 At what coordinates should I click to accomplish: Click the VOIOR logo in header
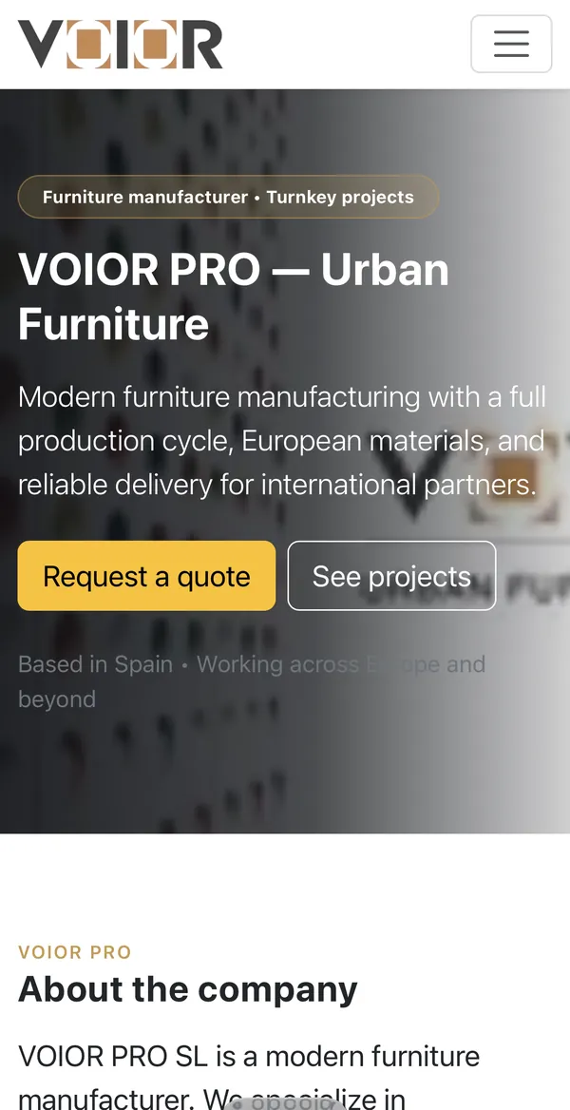(x=120, y=44)
